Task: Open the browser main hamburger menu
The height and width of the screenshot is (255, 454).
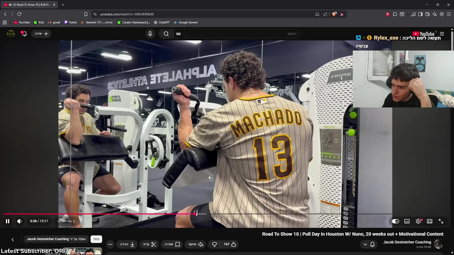Action: coord(449,14)
